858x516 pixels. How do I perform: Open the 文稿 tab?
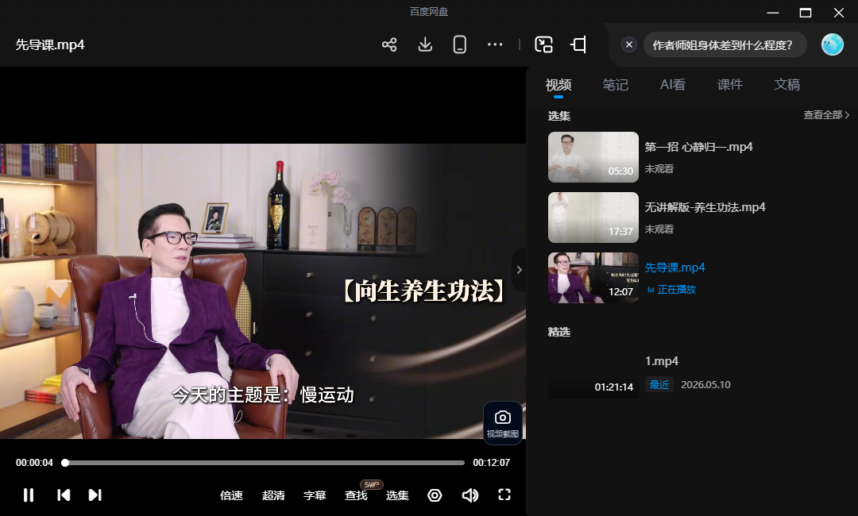pos(786,85)
